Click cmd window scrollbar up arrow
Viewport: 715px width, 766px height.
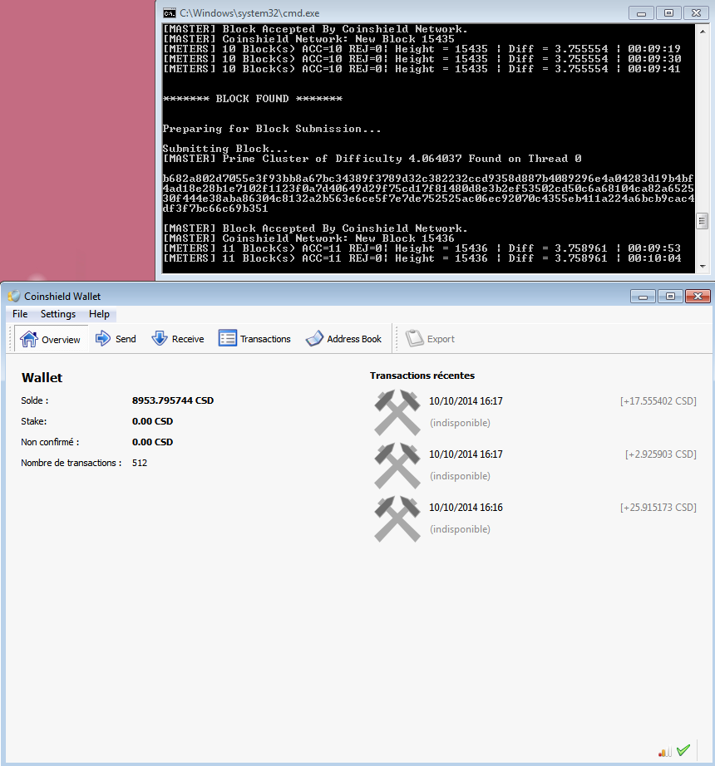[x=703, y=32]
